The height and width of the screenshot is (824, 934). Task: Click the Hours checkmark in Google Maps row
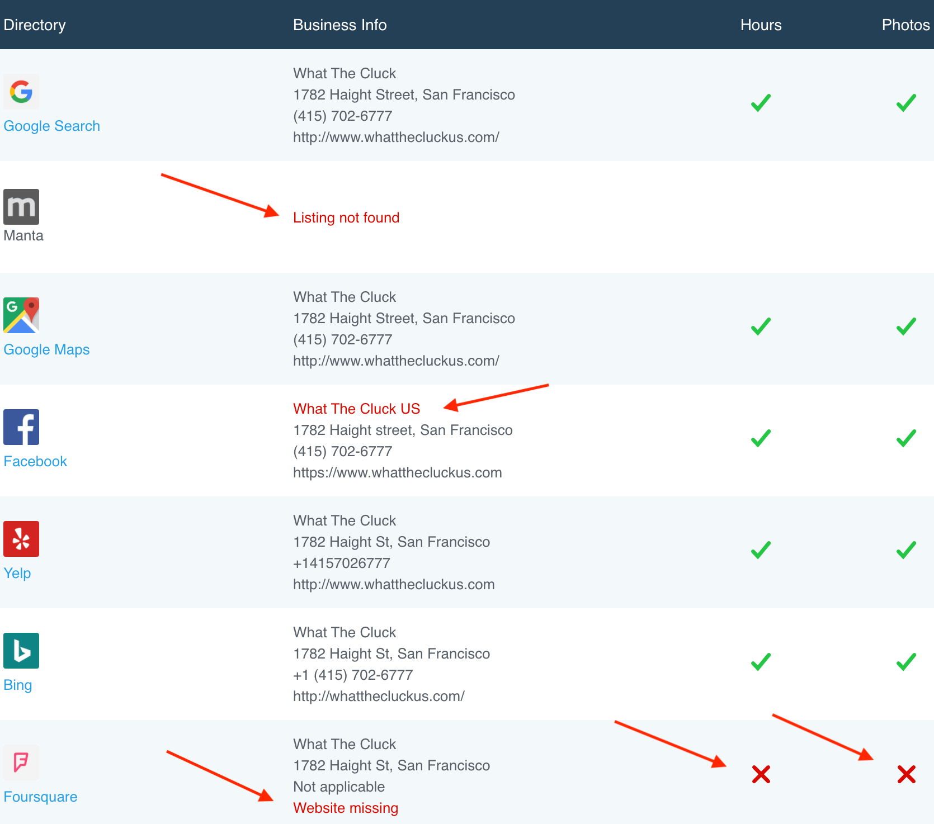(761, 326)
